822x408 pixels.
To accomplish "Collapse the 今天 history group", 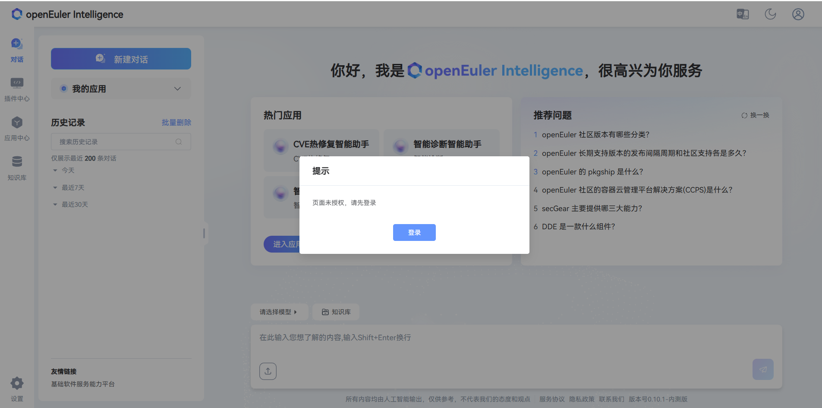I will [55, 171].
